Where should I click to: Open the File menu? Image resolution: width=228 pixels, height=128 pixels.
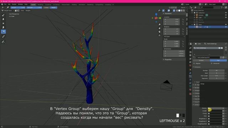pyautogui.click(x=5, y=5)
